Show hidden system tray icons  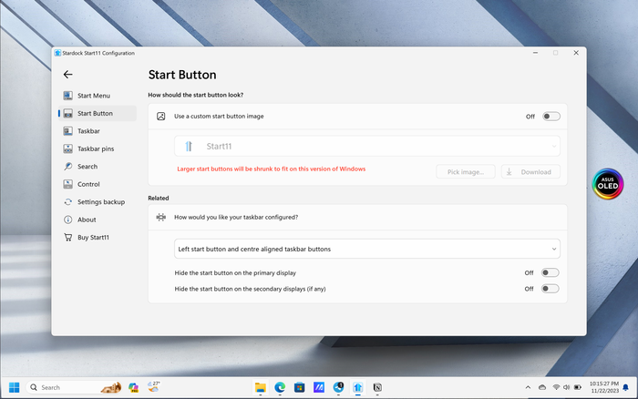click(x=528, y=387)
